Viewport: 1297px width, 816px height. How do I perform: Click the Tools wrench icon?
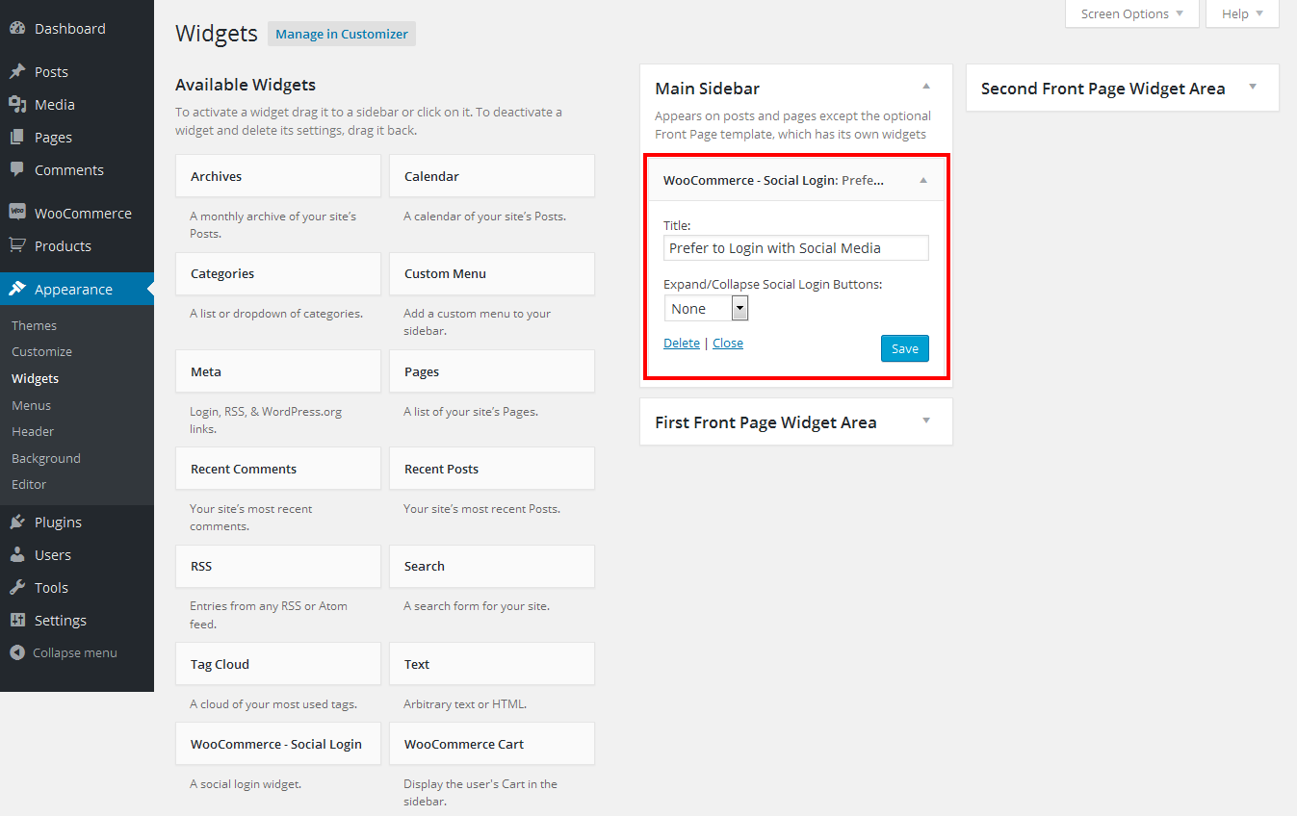(x=17, y=588)
